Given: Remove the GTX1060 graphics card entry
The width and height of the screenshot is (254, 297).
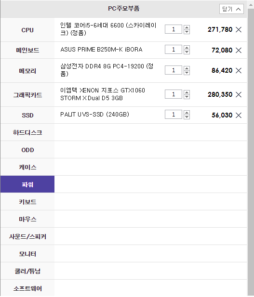Looking at the screenshot, I should pos(239,94).
